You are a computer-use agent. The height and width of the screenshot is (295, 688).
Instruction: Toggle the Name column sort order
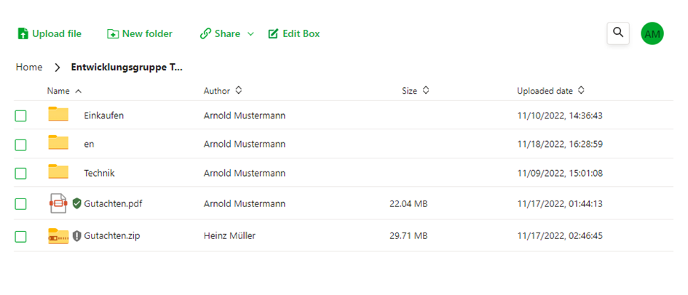(x=79, y=91)
